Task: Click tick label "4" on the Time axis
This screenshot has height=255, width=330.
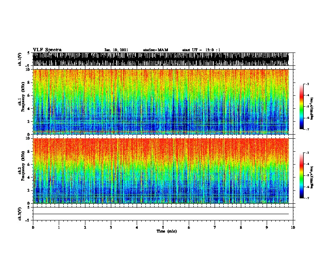Action: pyautogui.click(x=137, y=227)
